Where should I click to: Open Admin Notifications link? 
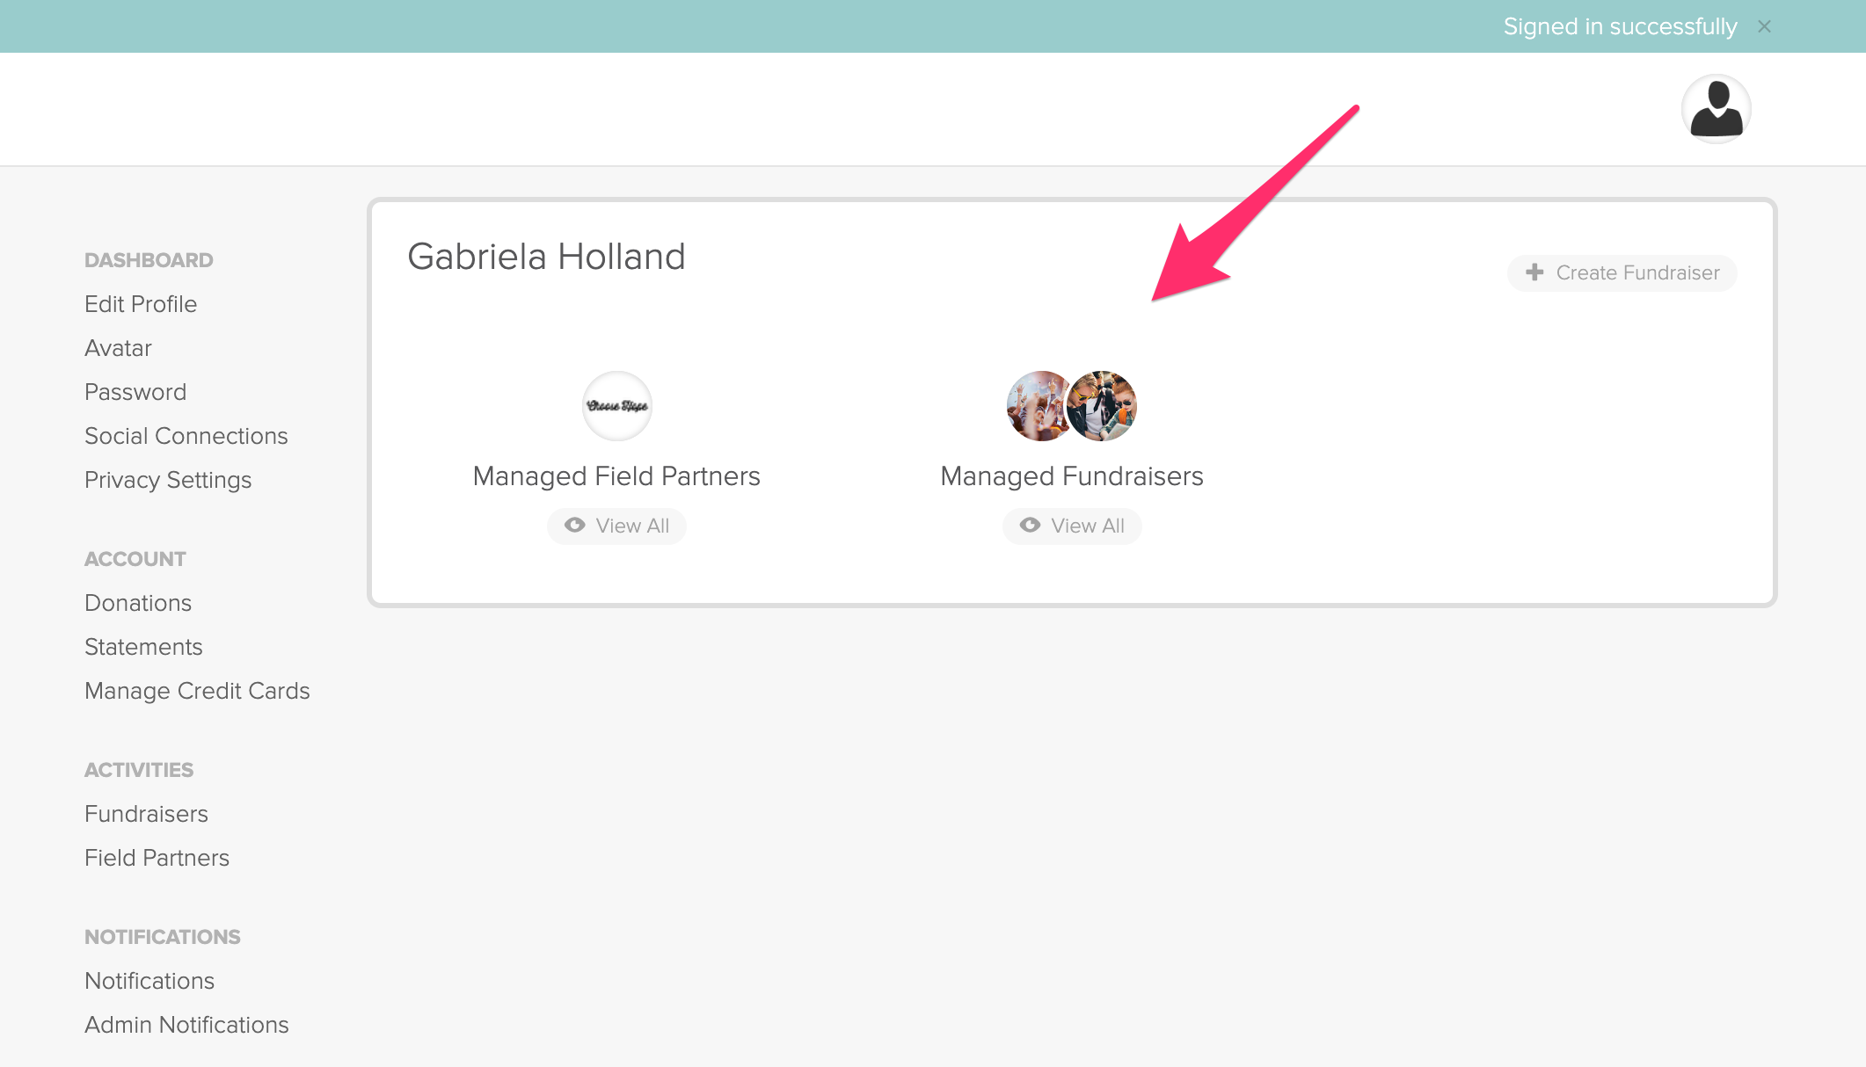(x=186, y=1025)
